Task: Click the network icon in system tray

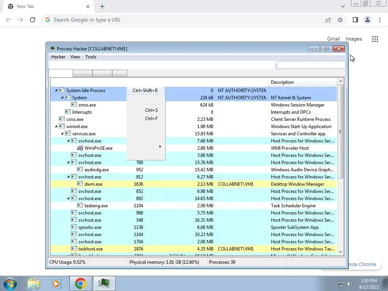Action: click(341, 284)
